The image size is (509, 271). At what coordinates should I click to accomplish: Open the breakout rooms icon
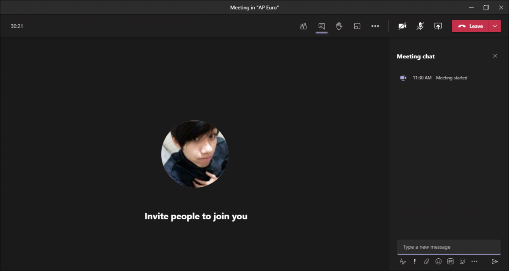click(x=357, y=26)
